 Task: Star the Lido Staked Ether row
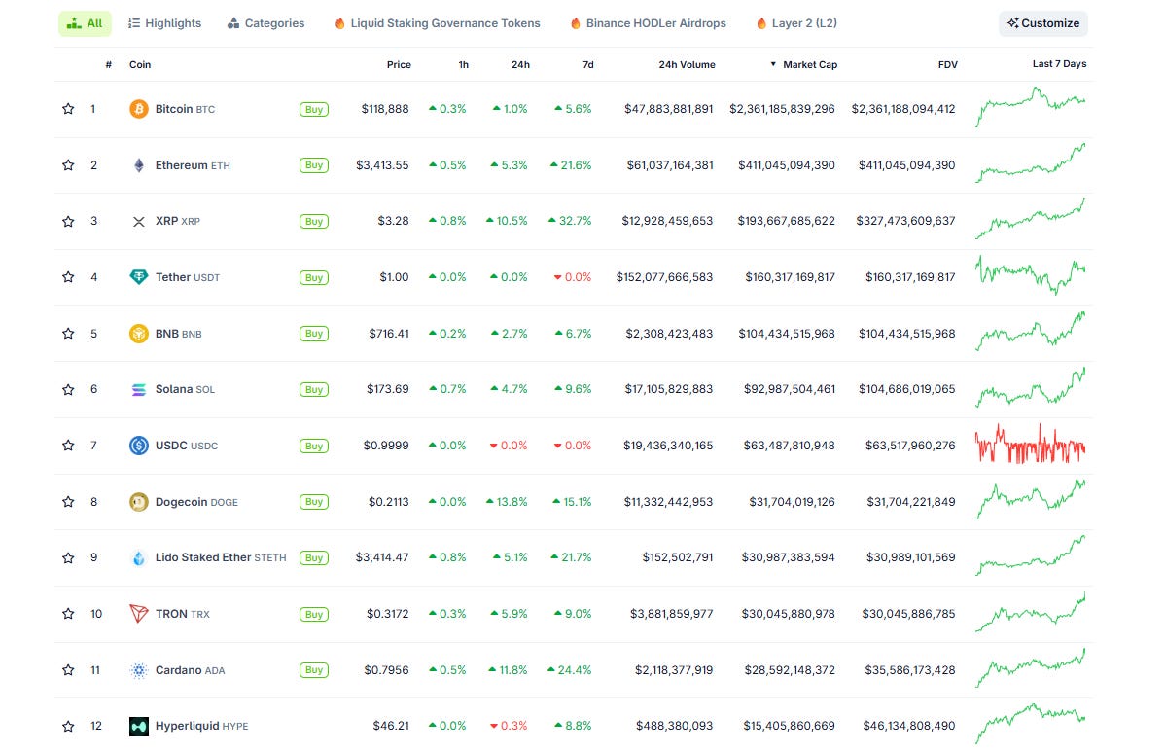(x=68, y=557)
